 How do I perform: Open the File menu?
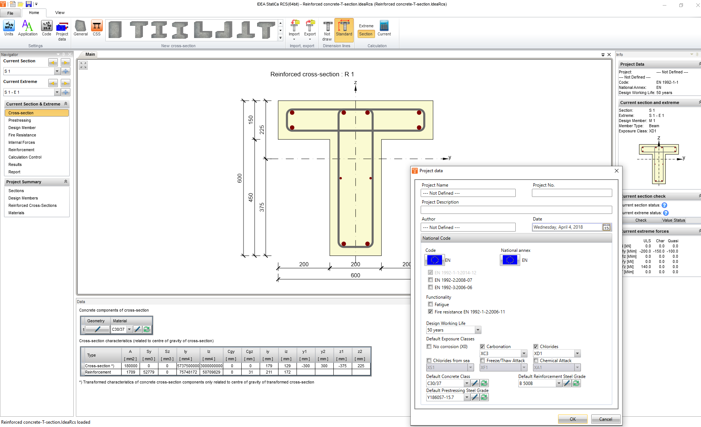10,13
